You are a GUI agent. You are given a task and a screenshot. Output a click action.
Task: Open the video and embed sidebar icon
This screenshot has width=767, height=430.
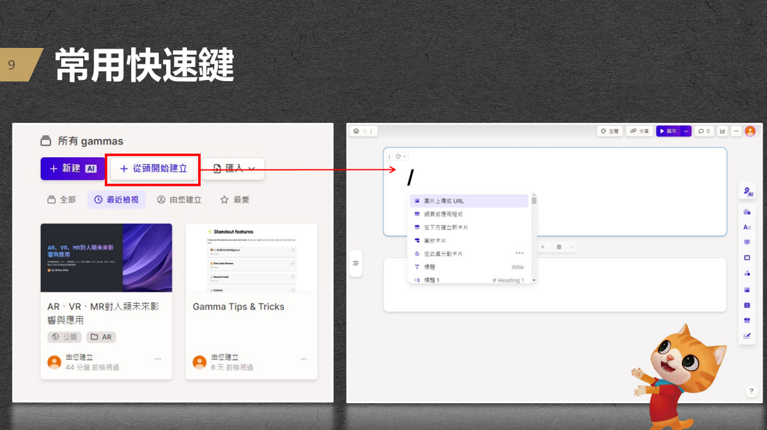(747, 305)
